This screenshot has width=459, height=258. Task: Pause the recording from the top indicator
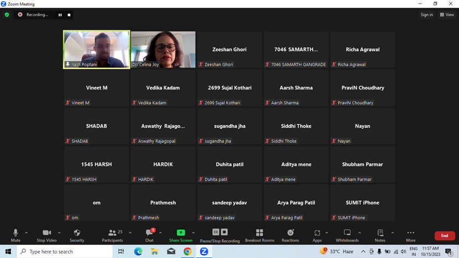click(x=60, y=15)
